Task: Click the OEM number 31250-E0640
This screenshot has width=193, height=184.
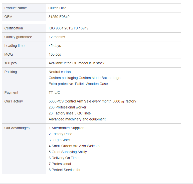Action: [59, 17]
